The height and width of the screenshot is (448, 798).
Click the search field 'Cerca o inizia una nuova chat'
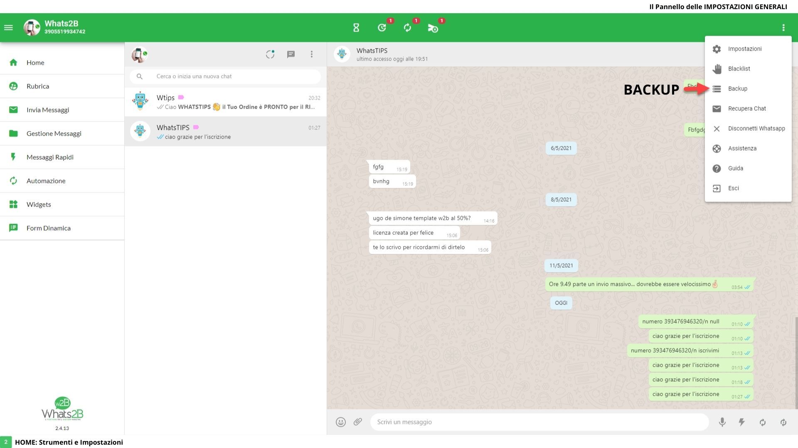[x=225, y=76]
